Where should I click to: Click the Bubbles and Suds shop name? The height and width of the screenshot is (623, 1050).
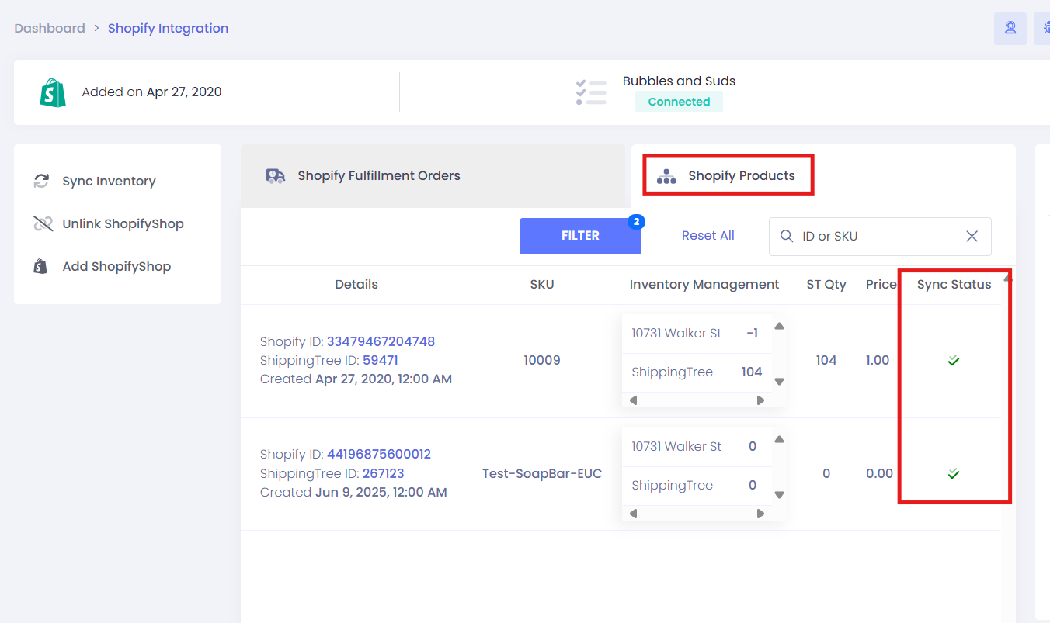(679, 81)
